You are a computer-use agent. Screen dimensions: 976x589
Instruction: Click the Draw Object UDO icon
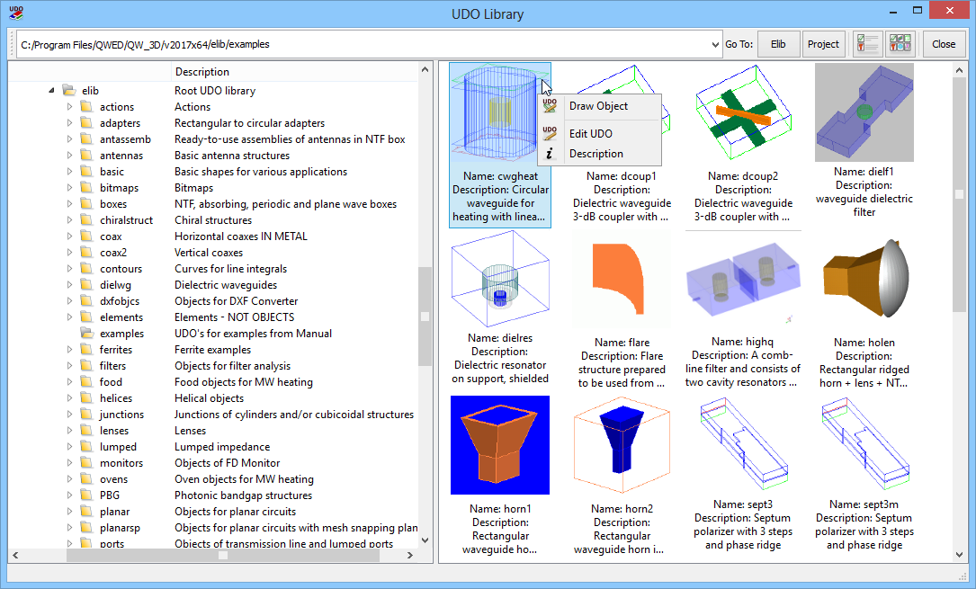(551, 106)
